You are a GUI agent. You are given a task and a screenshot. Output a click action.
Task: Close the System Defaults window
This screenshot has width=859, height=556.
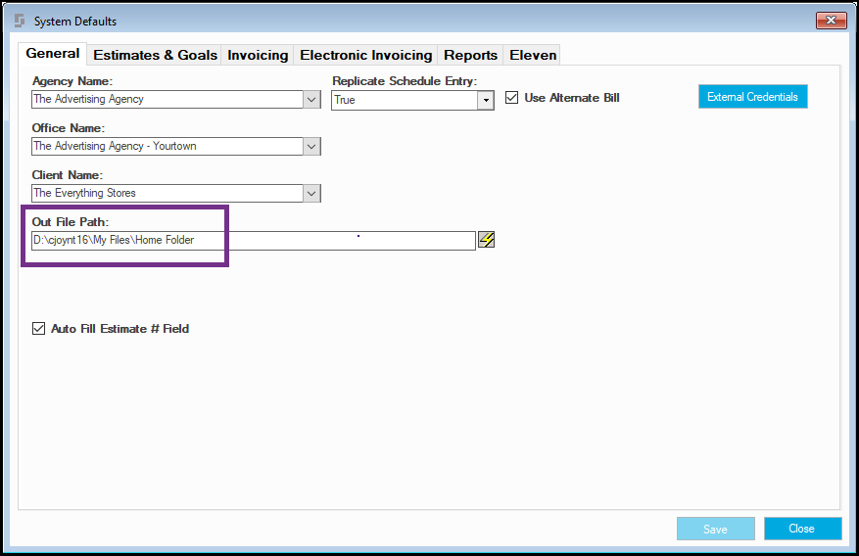(831, 21)
